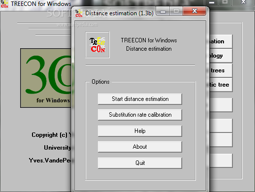Click 'Yves.VandePe' text in main window
The height and width of the screenshot is (192, 255).
50,160
